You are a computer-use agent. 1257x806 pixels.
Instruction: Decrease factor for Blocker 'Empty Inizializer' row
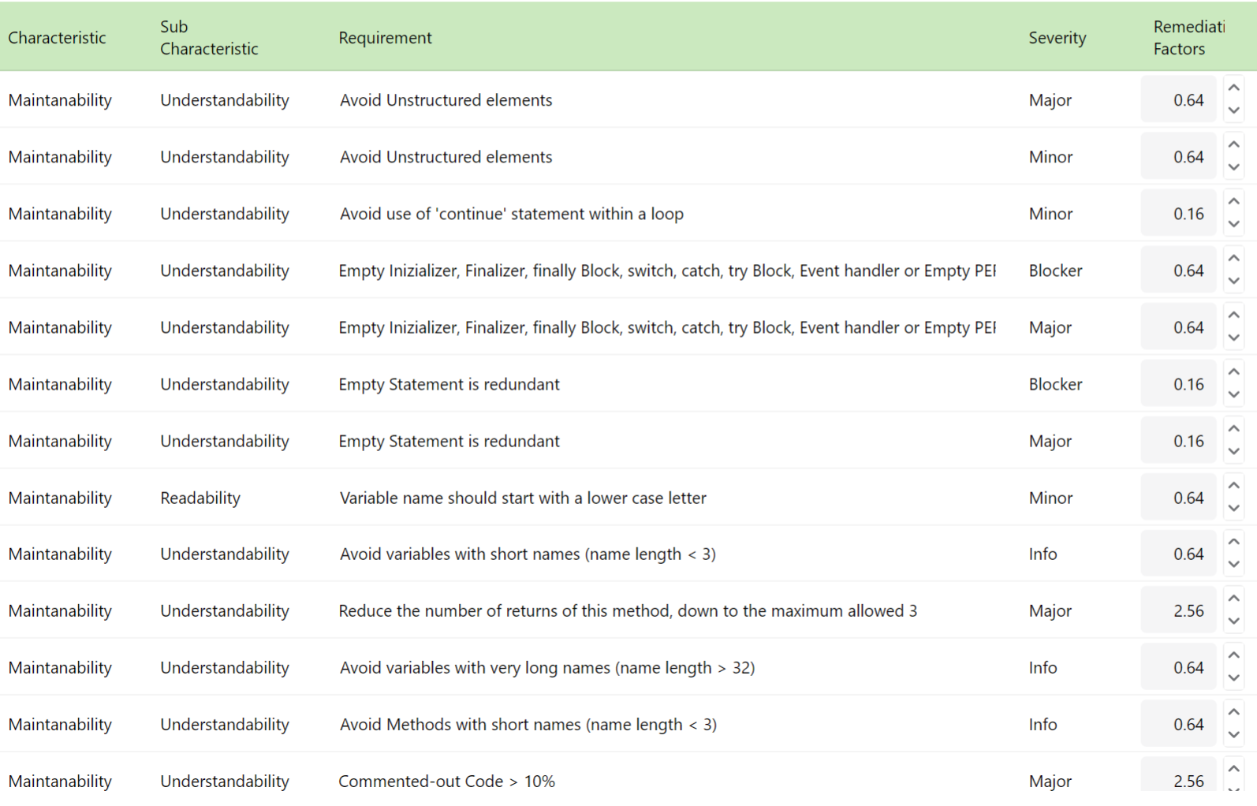tap(1234, 282)
